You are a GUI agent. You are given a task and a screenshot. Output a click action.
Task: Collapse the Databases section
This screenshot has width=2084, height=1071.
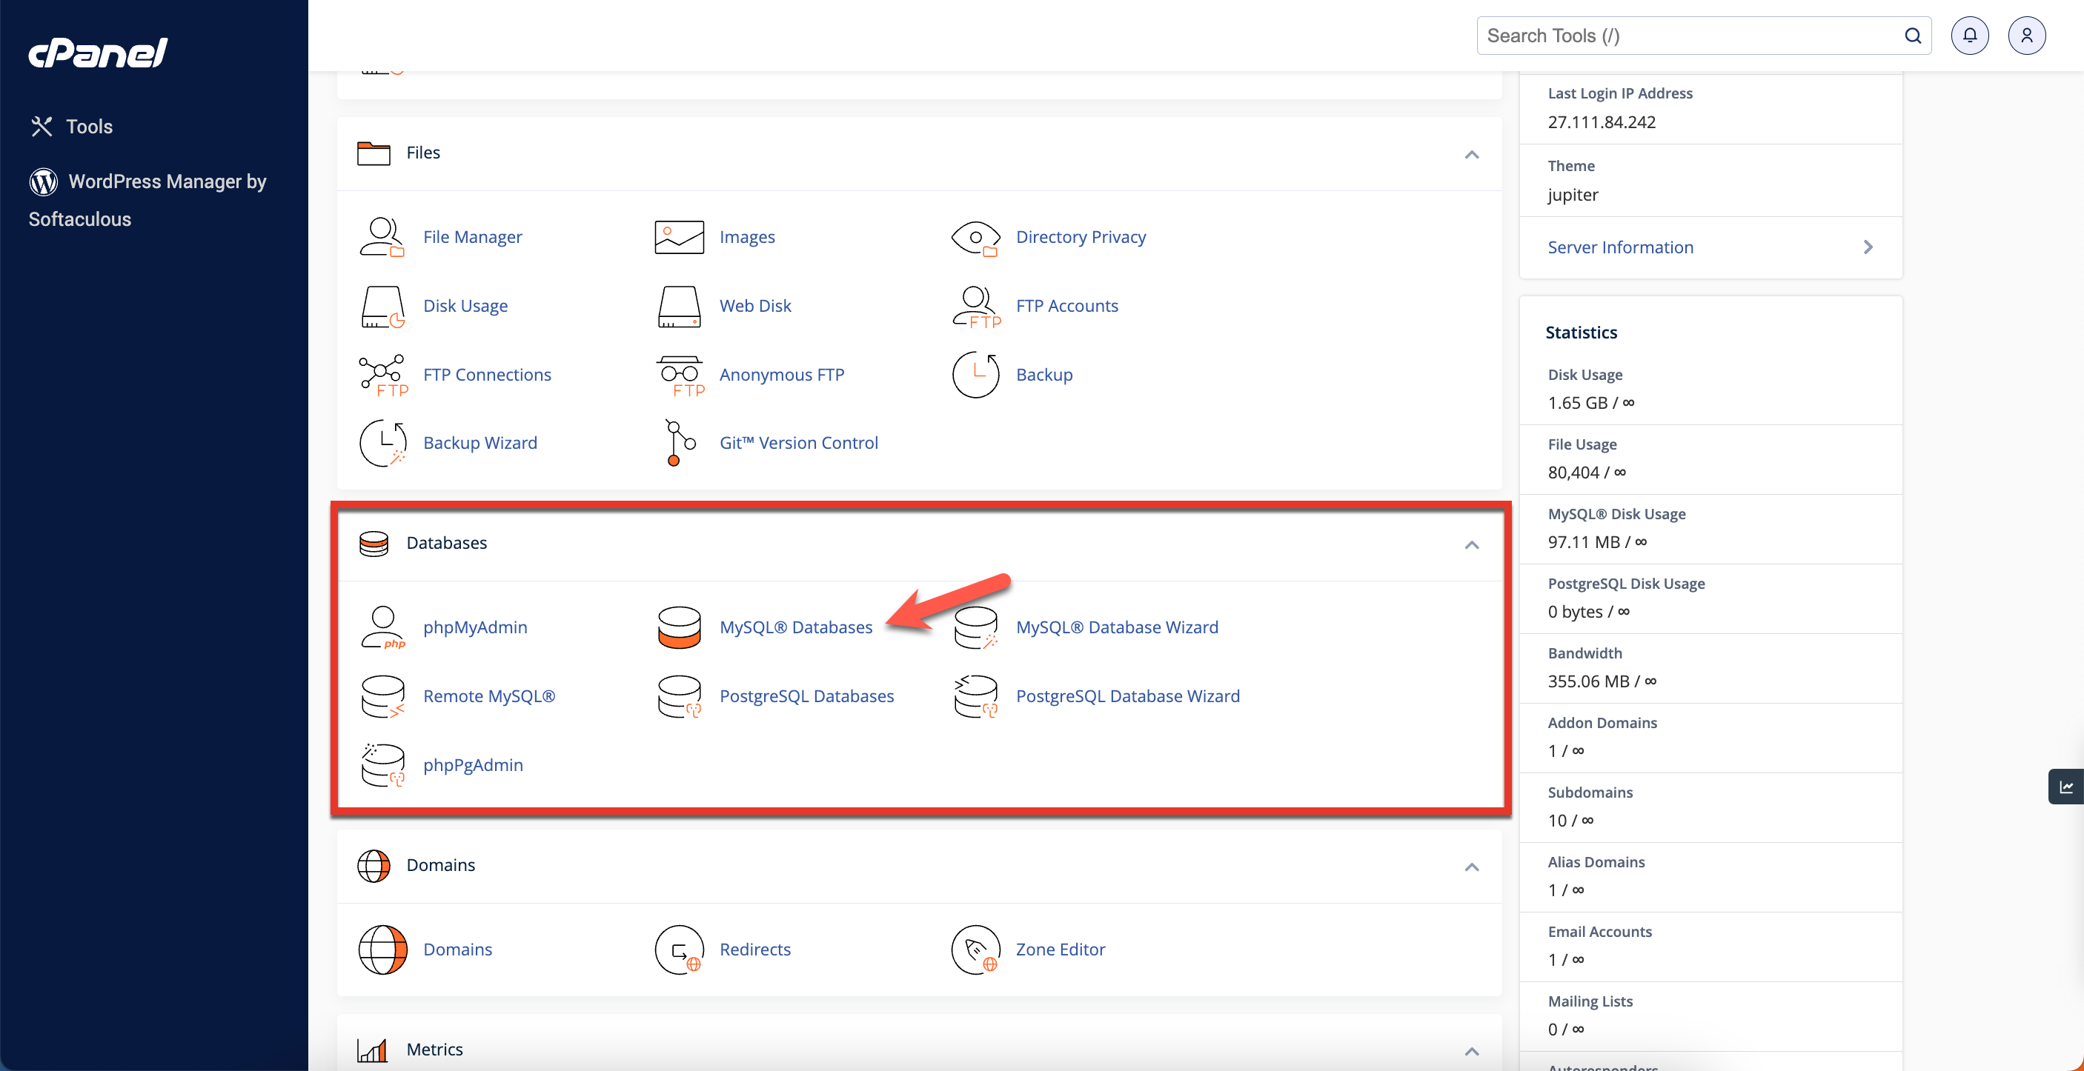click(x=1472, y=545)
